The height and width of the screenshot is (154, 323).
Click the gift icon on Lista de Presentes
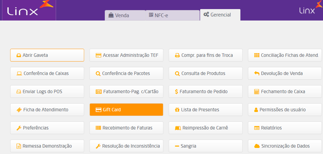[x=177, y=110]
